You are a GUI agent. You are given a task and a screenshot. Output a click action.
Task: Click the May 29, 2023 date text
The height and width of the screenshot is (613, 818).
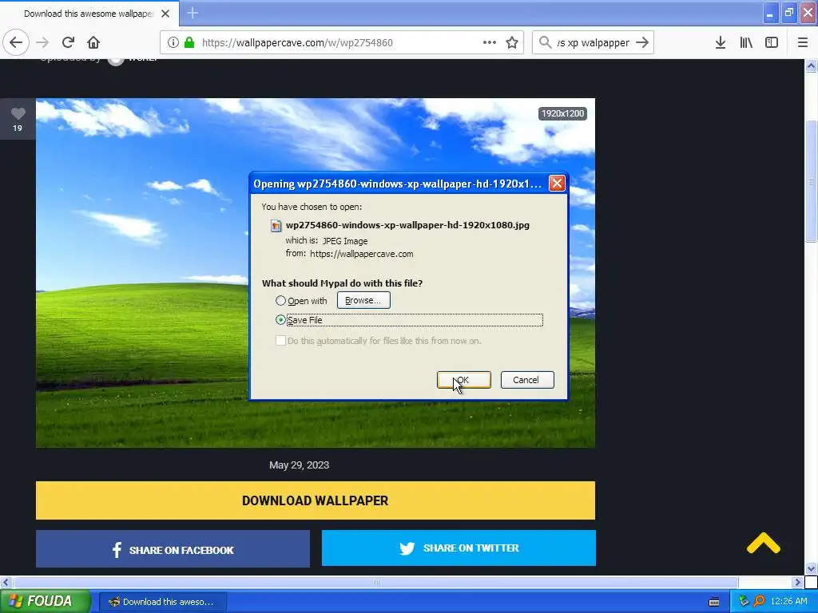click(x=299, y=465)
